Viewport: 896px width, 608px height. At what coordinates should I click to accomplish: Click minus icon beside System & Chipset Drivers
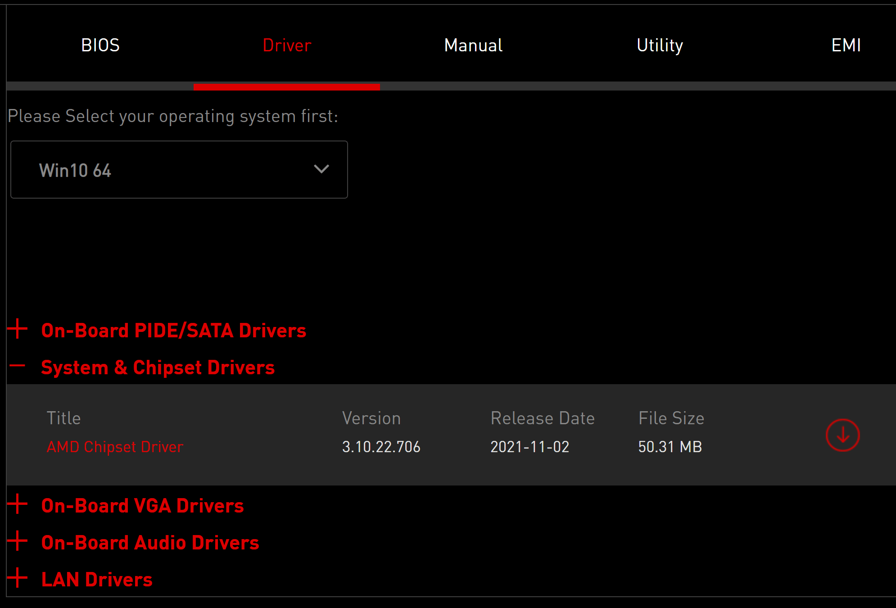18,366
